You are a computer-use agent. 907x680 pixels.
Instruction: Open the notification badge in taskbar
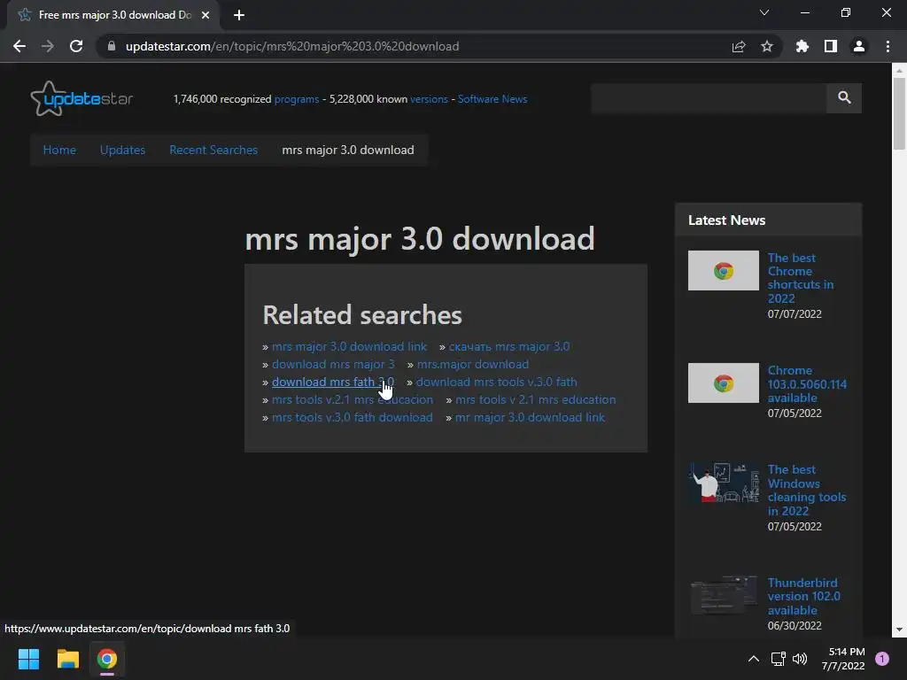coord(882,659)
